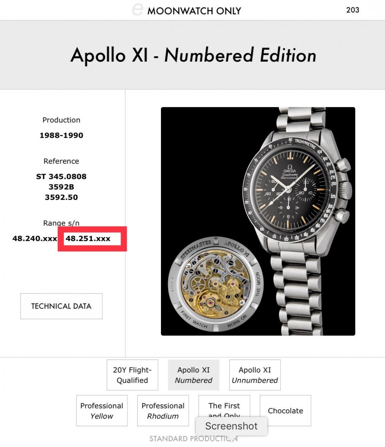Viewport: 385px width, 447px height.
Task: Click page number 203
Action: point(353,10)
